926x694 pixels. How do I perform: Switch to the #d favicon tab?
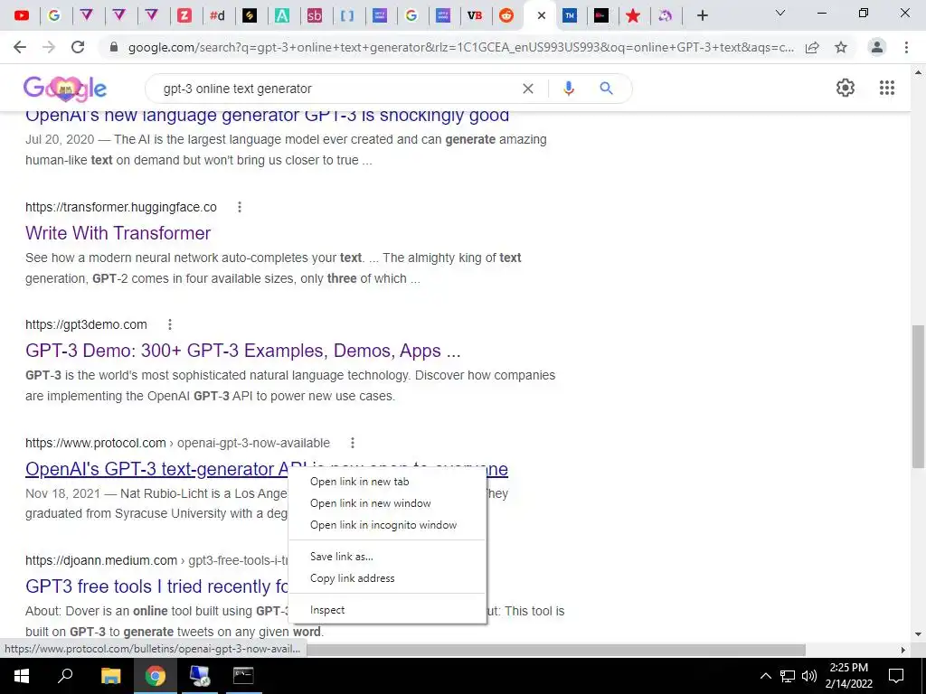(217, 15)
